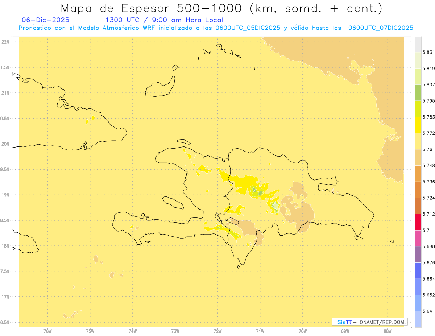This screenshot has width=435, height=336.
Task: Click the colorbar value '5.748'
Action: pos(428,166)
